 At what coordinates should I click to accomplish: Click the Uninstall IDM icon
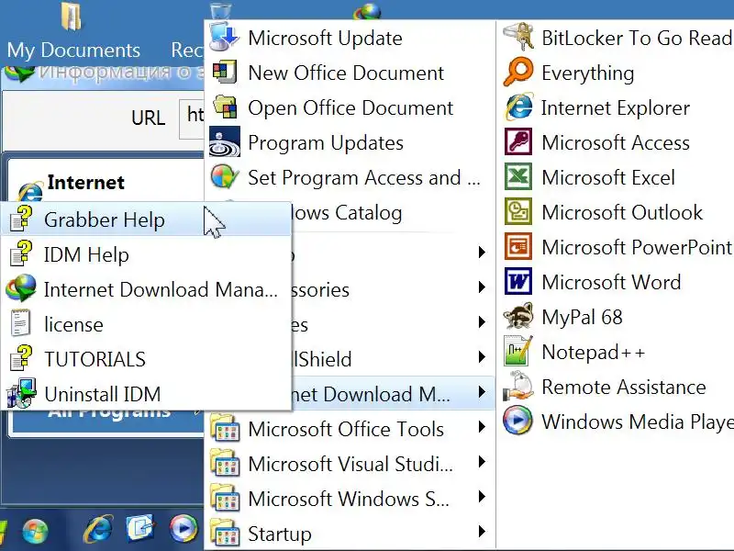point(21,394)
